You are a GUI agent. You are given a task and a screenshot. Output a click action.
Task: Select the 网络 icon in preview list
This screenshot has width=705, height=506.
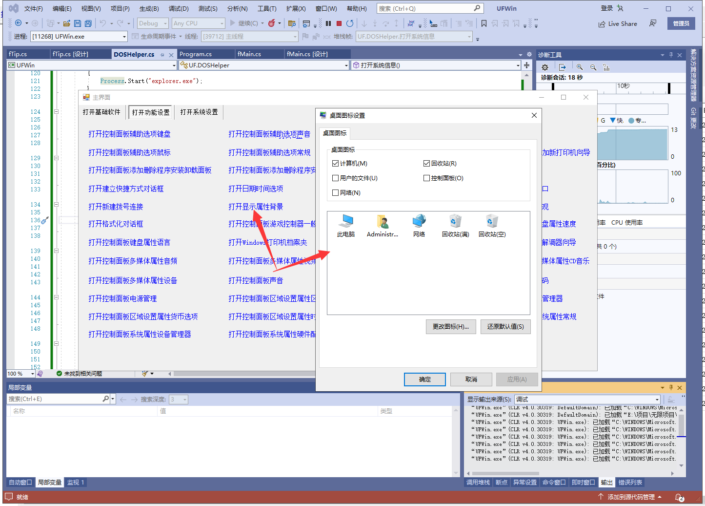(x=419, y=226)
